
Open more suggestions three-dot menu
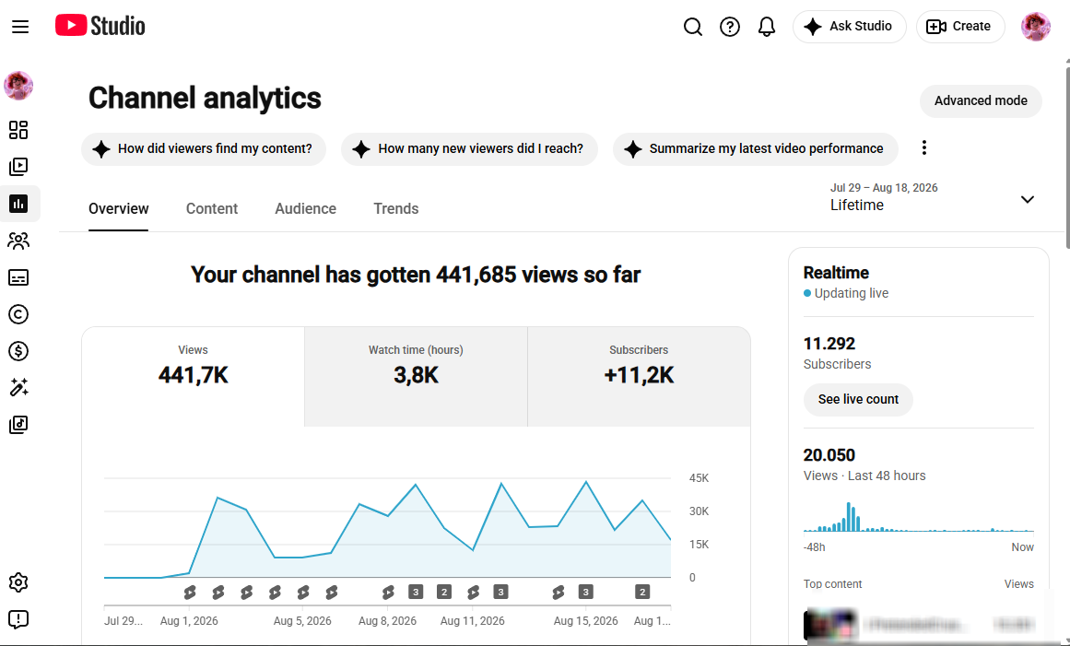point(924,148)
